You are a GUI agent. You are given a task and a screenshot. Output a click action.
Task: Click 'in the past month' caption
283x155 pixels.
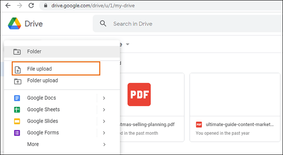pos(141,133)
